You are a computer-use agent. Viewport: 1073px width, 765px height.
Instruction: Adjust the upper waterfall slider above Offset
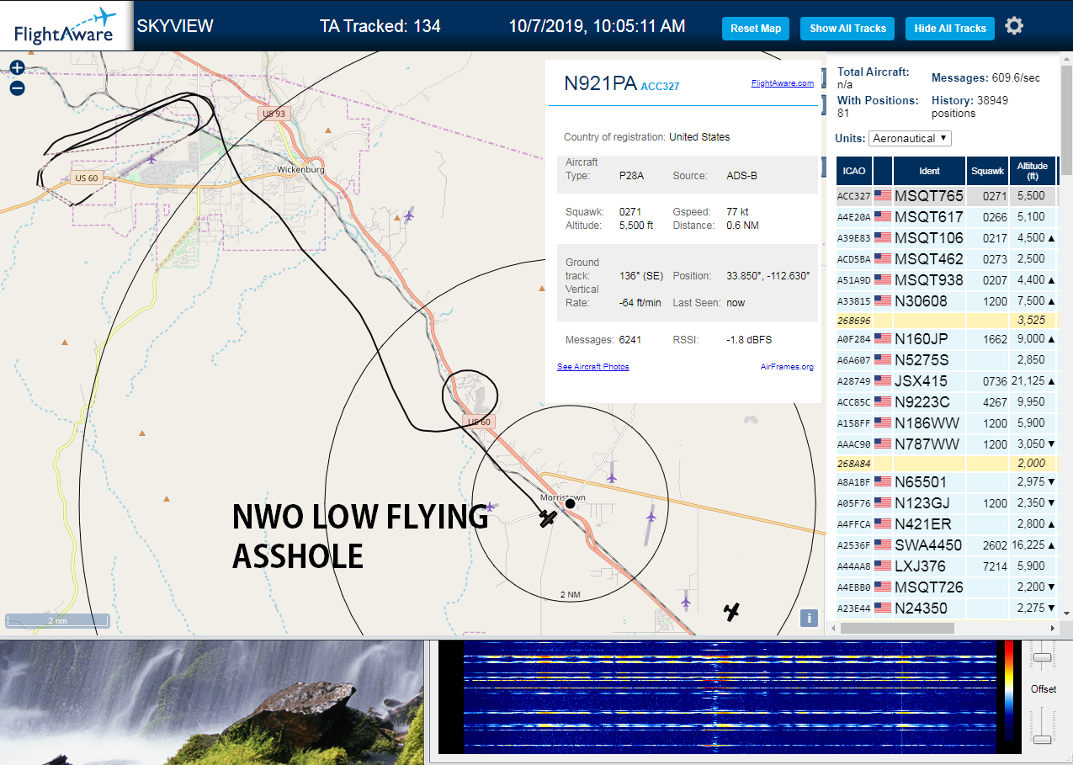tap(1043, 657)
